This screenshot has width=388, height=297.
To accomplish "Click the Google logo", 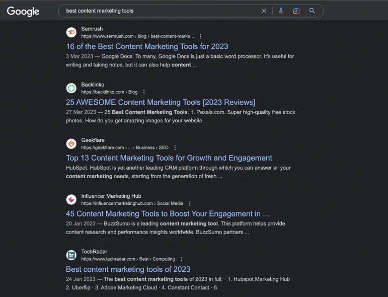I will [23, 12].
